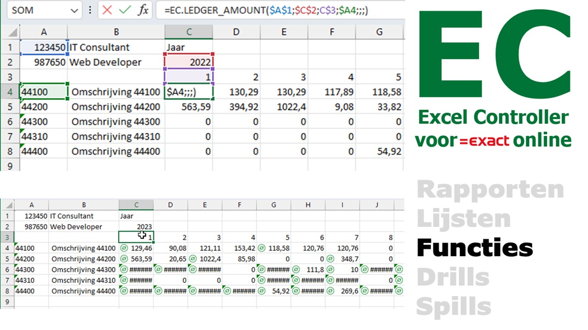Image resolution: width=588 pixels, height=330 pixels.
Task: Select the cell with value 33,82
Action: 380,107
